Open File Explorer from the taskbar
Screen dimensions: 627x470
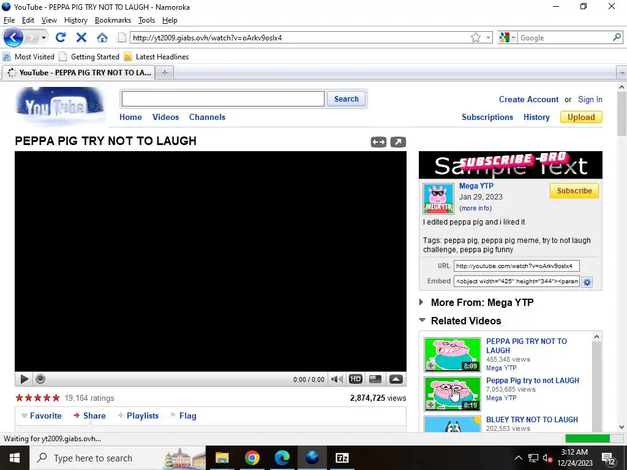coord(222,458)
